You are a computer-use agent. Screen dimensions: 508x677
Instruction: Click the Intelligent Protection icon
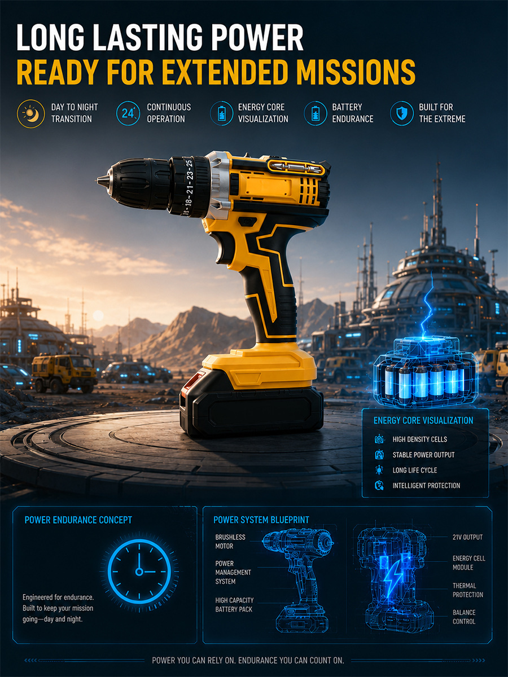point(379,485)
